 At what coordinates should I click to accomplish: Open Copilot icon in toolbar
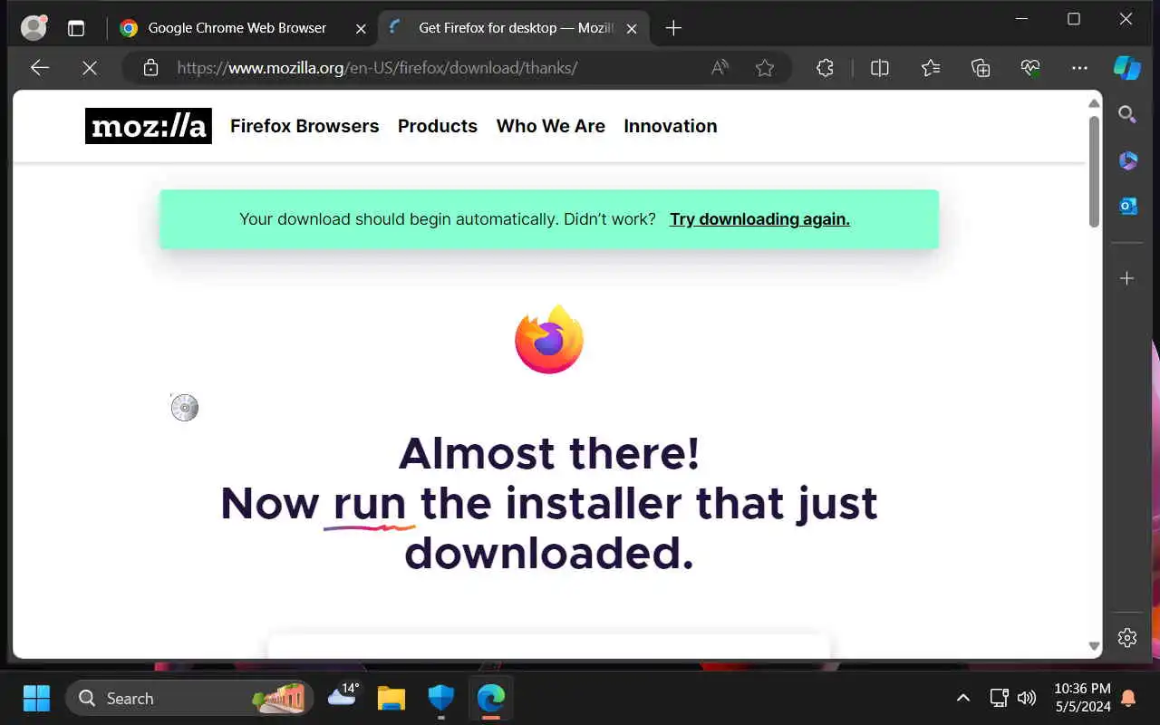point(1127,68)
